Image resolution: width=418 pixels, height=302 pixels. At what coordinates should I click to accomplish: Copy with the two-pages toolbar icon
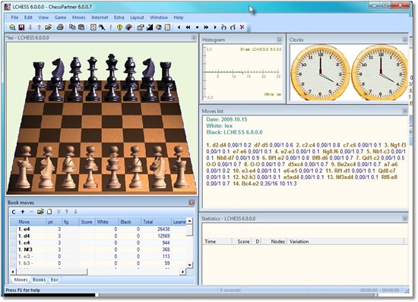tap(72, 27)
